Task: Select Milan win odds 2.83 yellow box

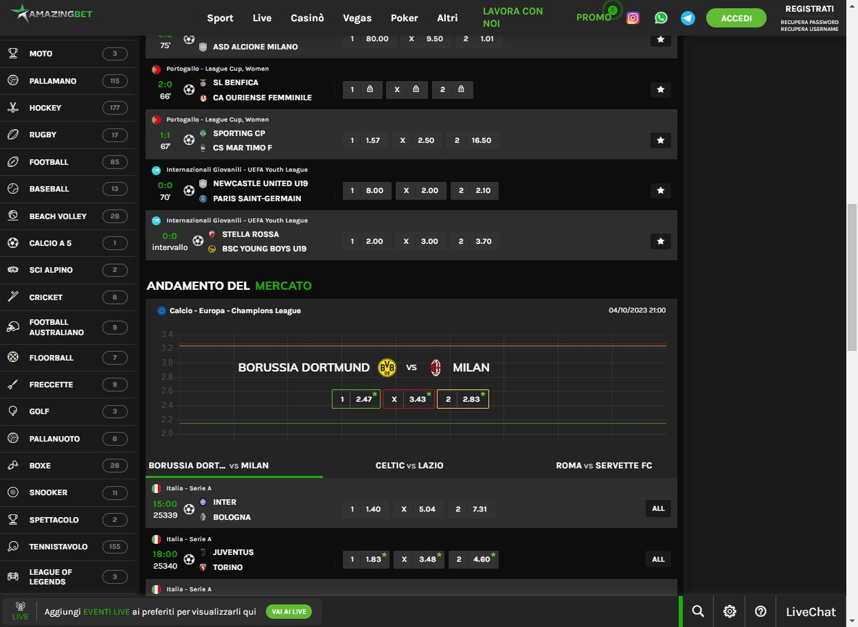Action: click(463, 399)
